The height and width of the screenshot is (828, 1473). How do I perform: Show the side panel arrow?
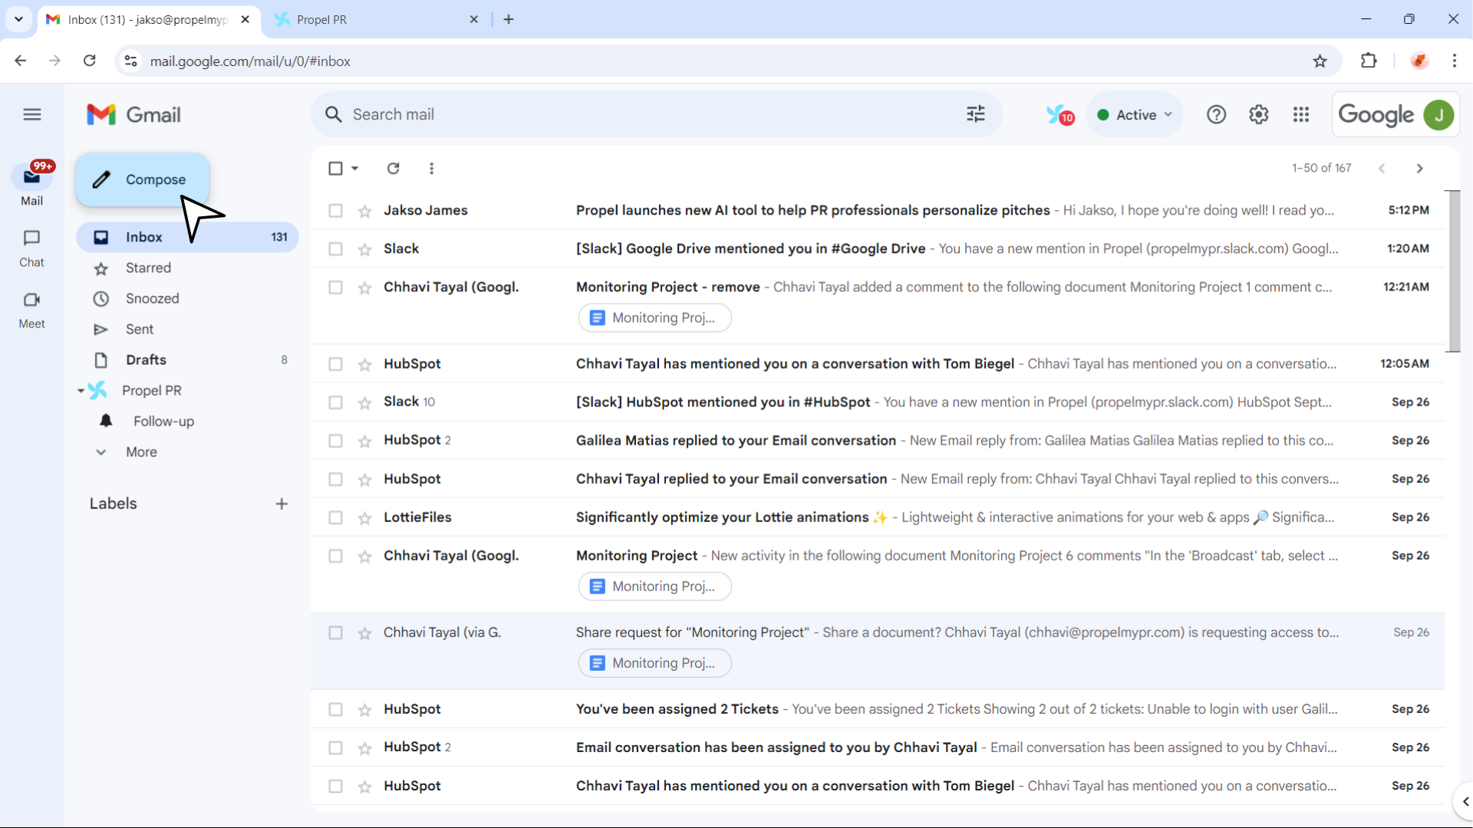[1465, 802]
